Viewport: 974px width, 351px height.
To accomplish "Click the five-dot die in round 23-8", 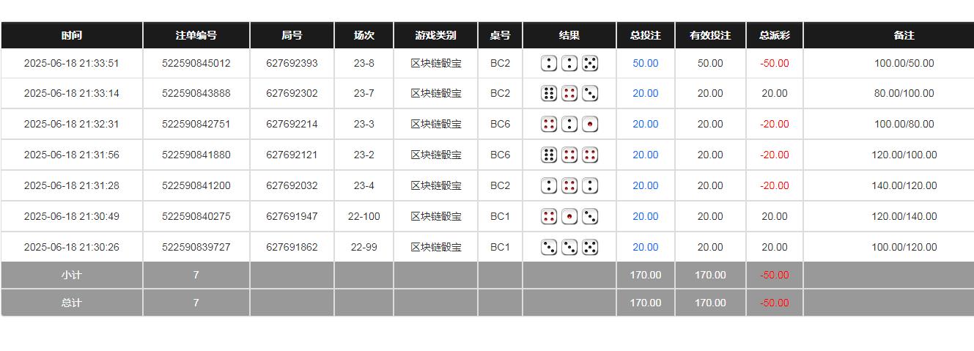I will click(x=590, y=64).
